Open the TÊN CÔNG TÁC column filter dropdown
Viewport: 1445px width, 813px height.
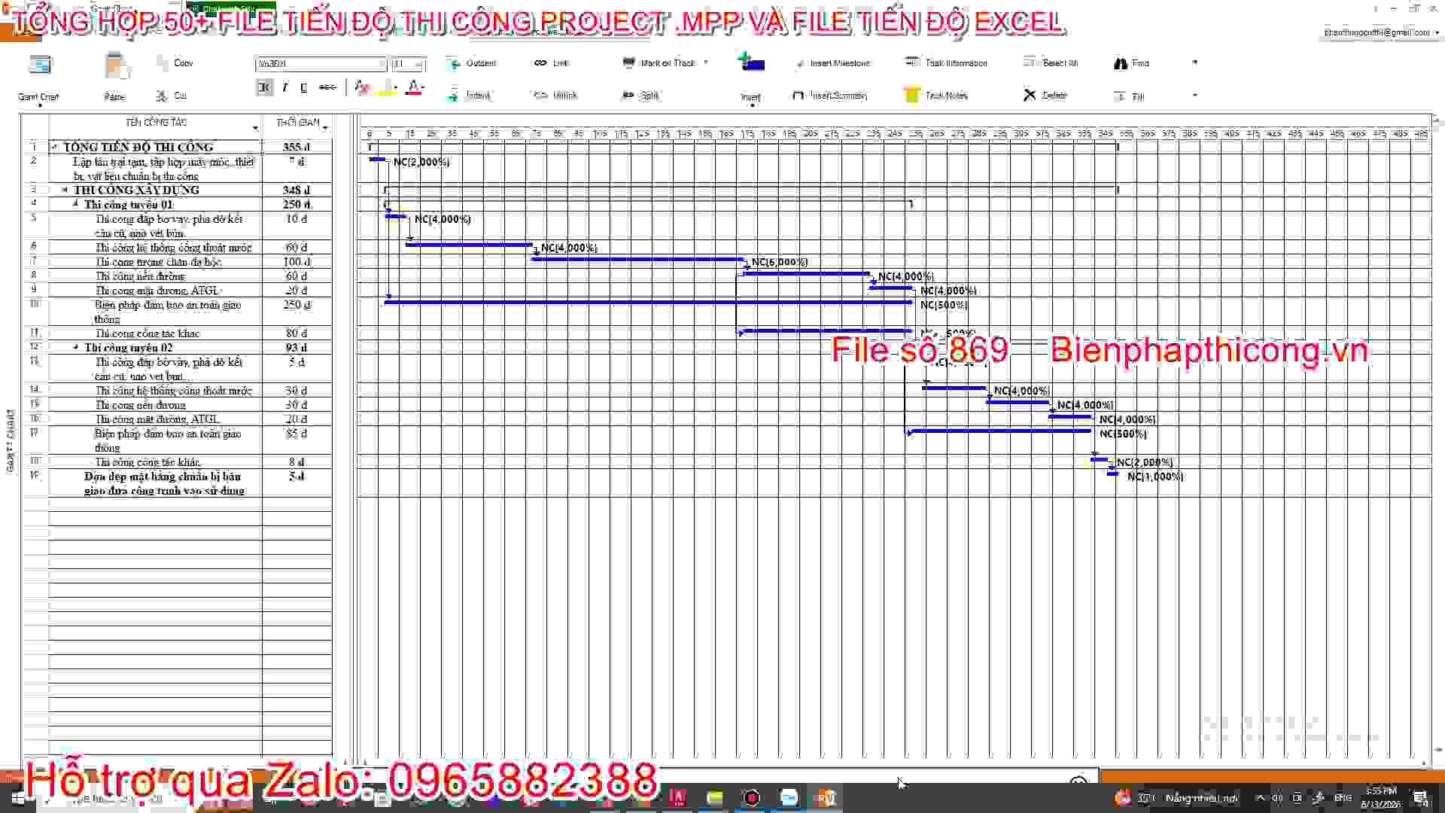pyautogui.click(x=255, y=128)
